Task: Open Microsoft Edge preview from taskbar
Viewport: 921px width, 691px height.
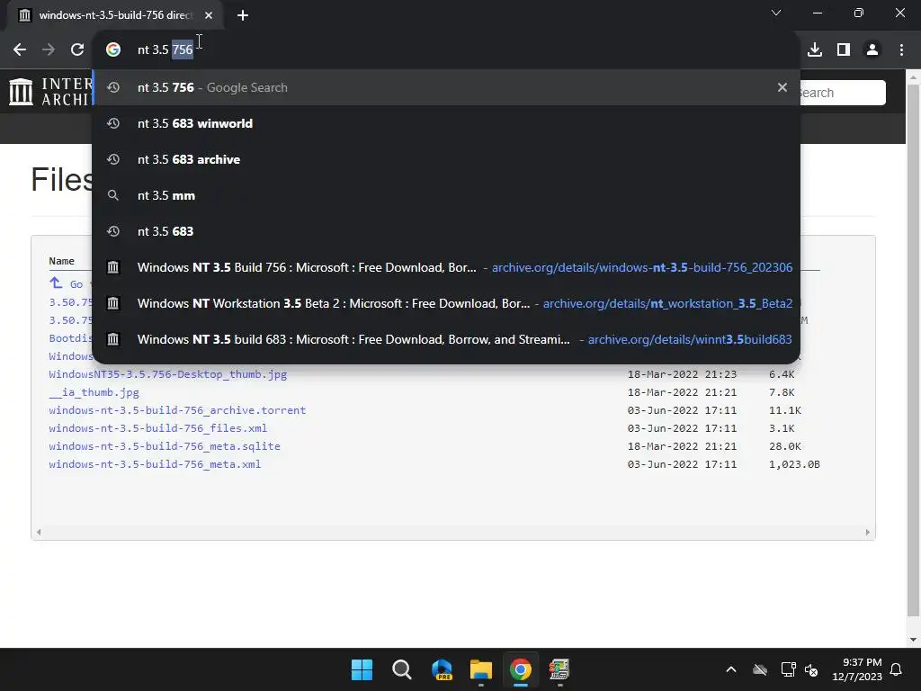Action: pos(442,669)
